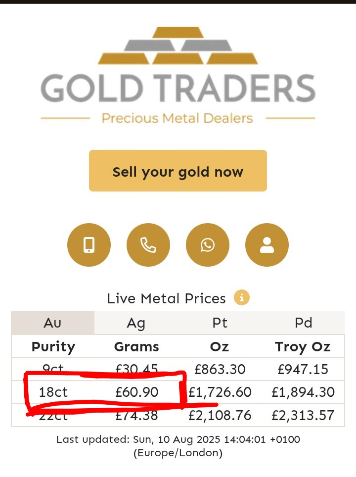Click the Purity column header
The image size is (356, 477).
(x=53, y=347)
